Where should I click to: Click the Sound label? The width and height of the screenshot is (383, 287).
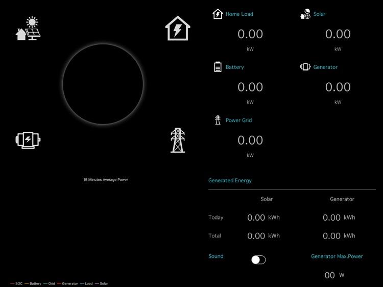(x=216, y=256)
